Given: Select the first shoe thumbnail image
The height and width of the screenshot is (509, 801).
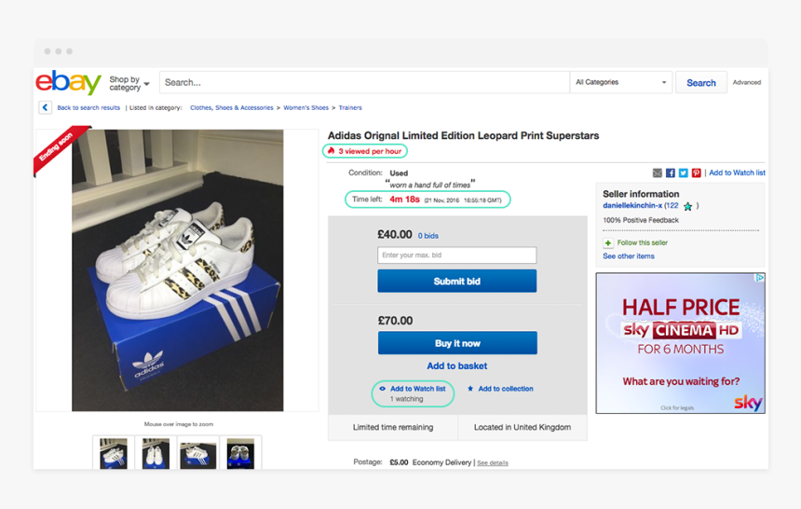Looking at the screenshot, I should point(114,453).
